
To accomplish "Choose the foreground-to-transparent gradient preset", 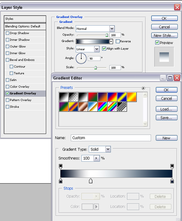I will point(73,97).
